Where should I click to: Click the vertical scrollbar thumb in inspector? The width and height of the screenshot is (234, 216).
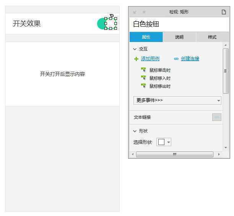pos(226,71)
